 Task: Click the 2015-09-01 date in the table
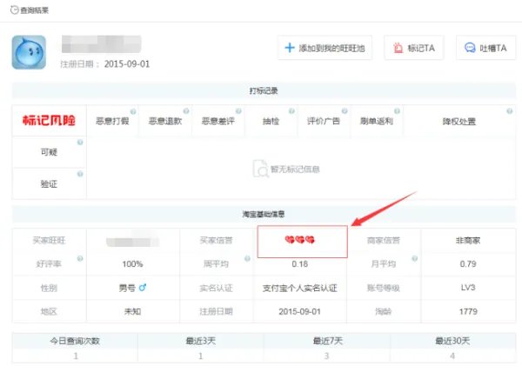tap(299, 311)
